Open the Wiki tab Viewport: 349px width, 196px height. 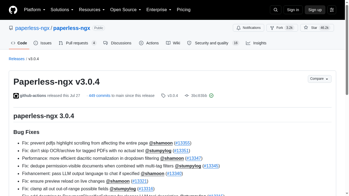[x=173, y=43]
